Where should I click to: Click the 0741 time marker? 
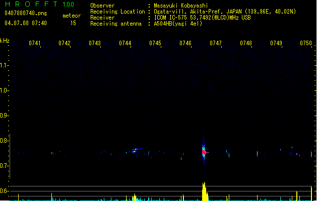pos(35,43)
